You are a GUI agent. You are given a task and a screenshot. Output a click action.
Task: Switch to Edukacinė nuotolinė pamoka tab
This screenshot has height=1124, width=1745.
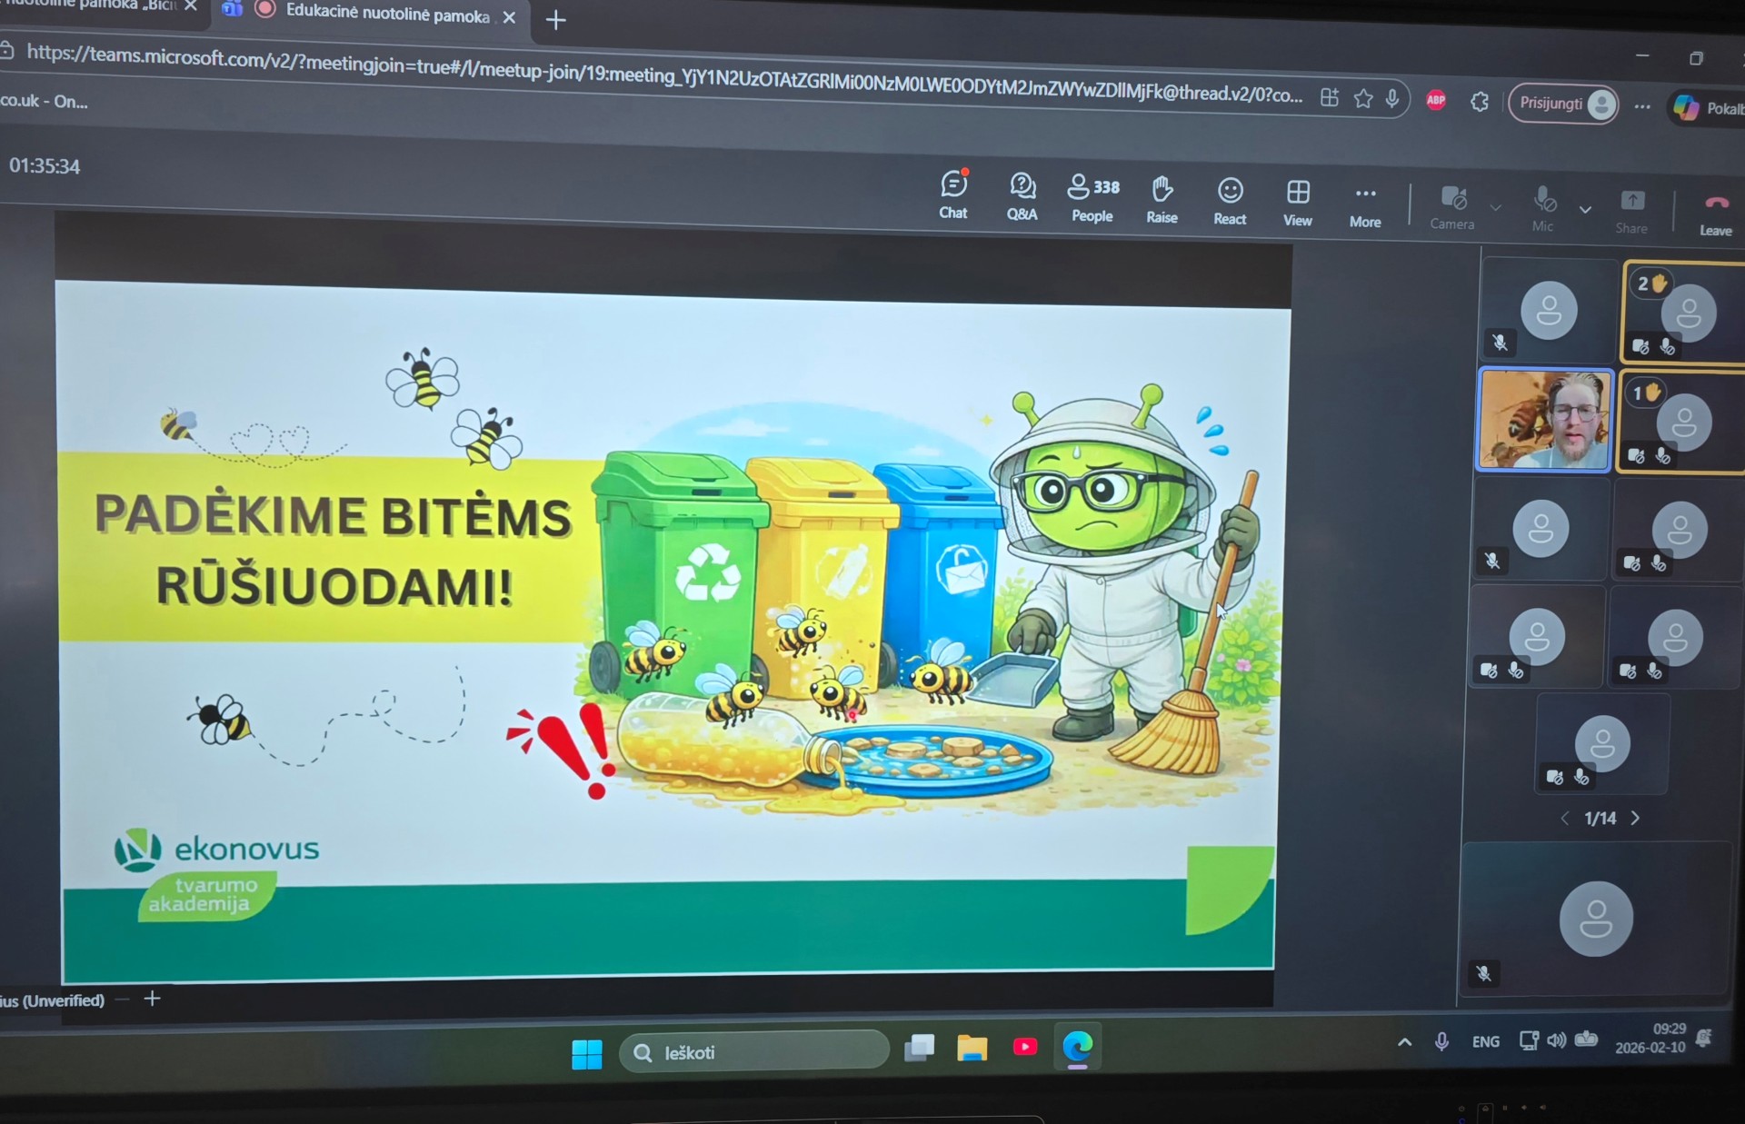tap(386, 14)
